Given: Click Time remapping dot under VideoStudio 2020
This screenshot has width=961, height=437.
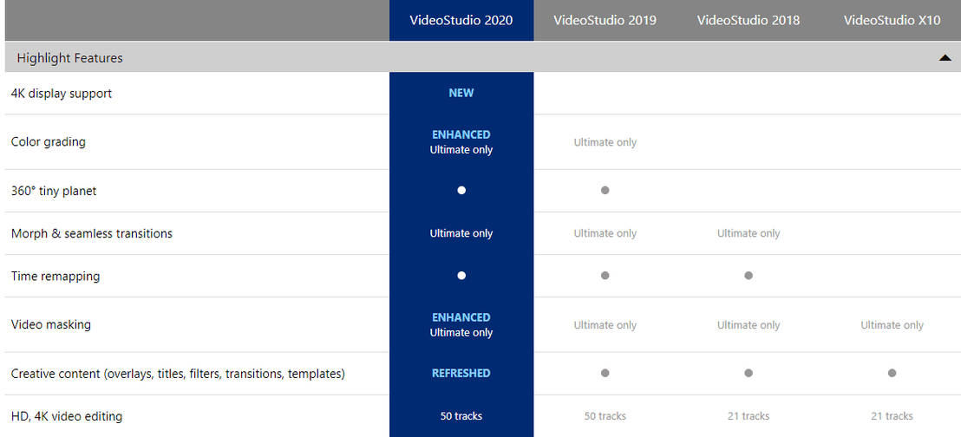Looking at the screenshot, I should [461, 275].
